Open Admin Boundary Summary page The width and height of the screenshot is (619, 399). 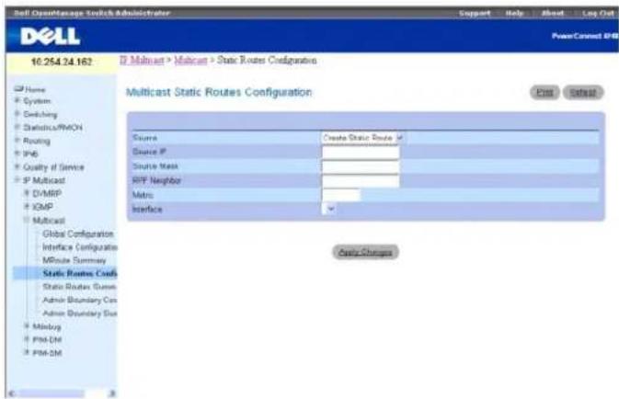pos(80,313)
